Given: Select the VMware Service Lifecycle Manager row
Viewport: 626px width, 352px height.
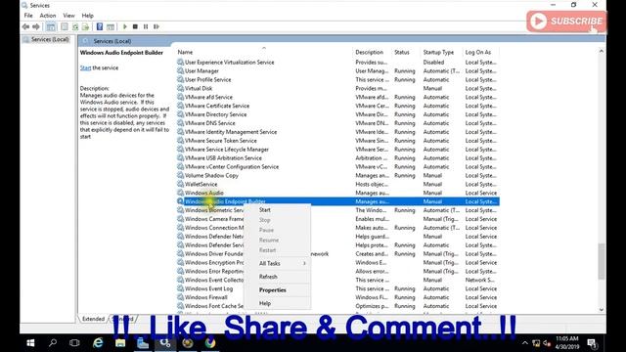Looking at the screenshot, I should click(x=337, y=150).
